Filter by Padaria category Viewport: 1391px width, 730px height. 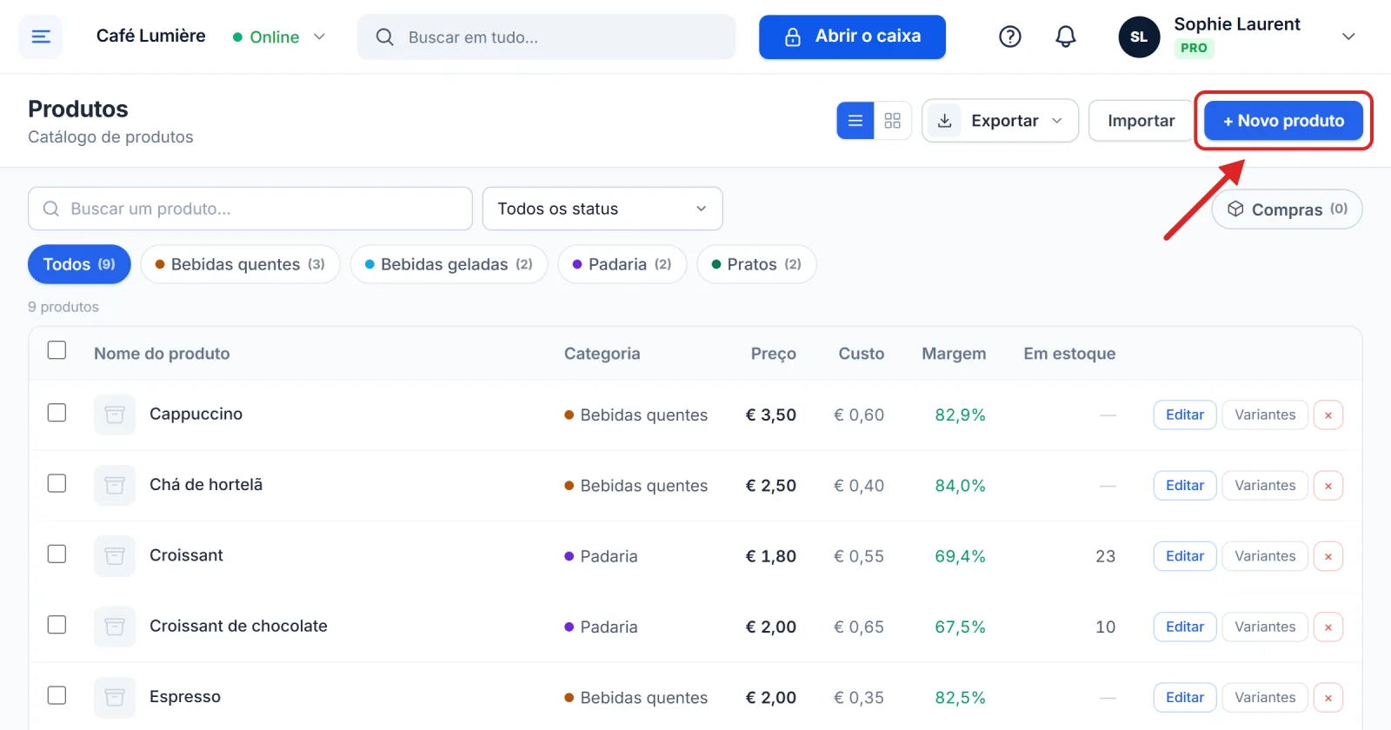[x=622, y=264]
